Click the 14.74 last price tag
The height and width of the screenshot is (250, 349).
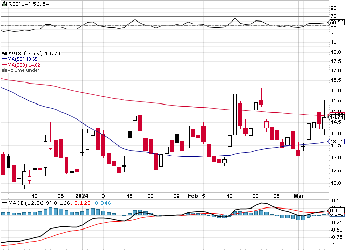337,117
